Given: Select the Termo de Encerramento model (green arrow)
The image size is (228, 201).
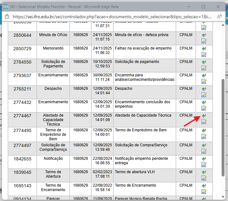Looking at the screenshot, I should [x=204, y=186].
